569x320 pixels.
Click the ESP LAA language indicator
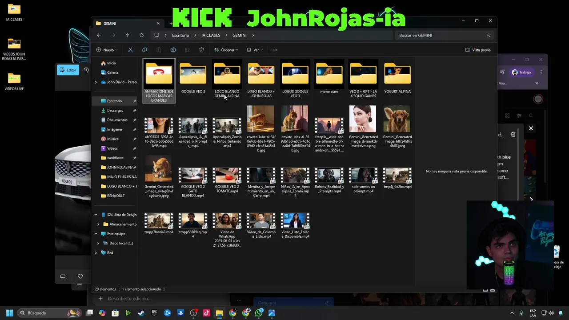533,313
